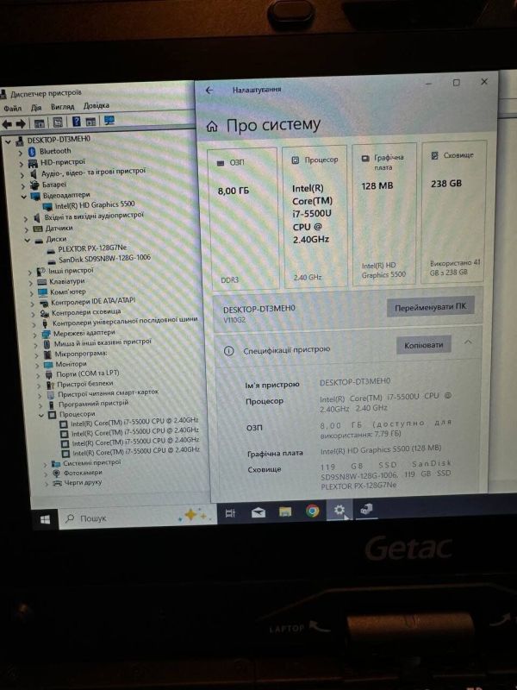The width and height of the screenshot is (517, 690).
Task: Select the Датчики tree item
Action: (x=59, y=228)
